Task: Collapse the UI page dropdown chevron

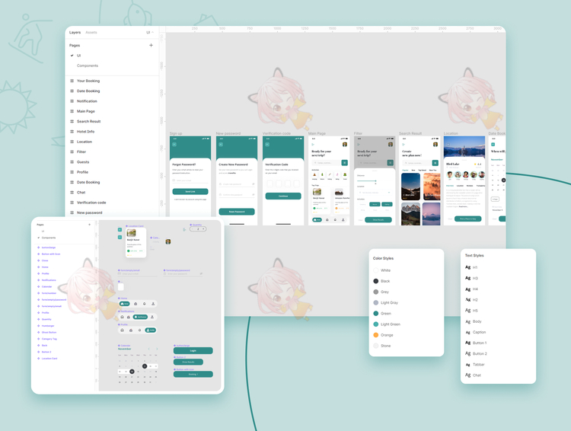Action: (x=152, y=33)
